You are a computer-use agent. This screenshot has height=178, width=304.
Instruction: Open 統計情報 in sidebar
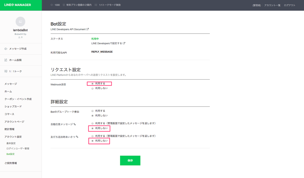9,129
